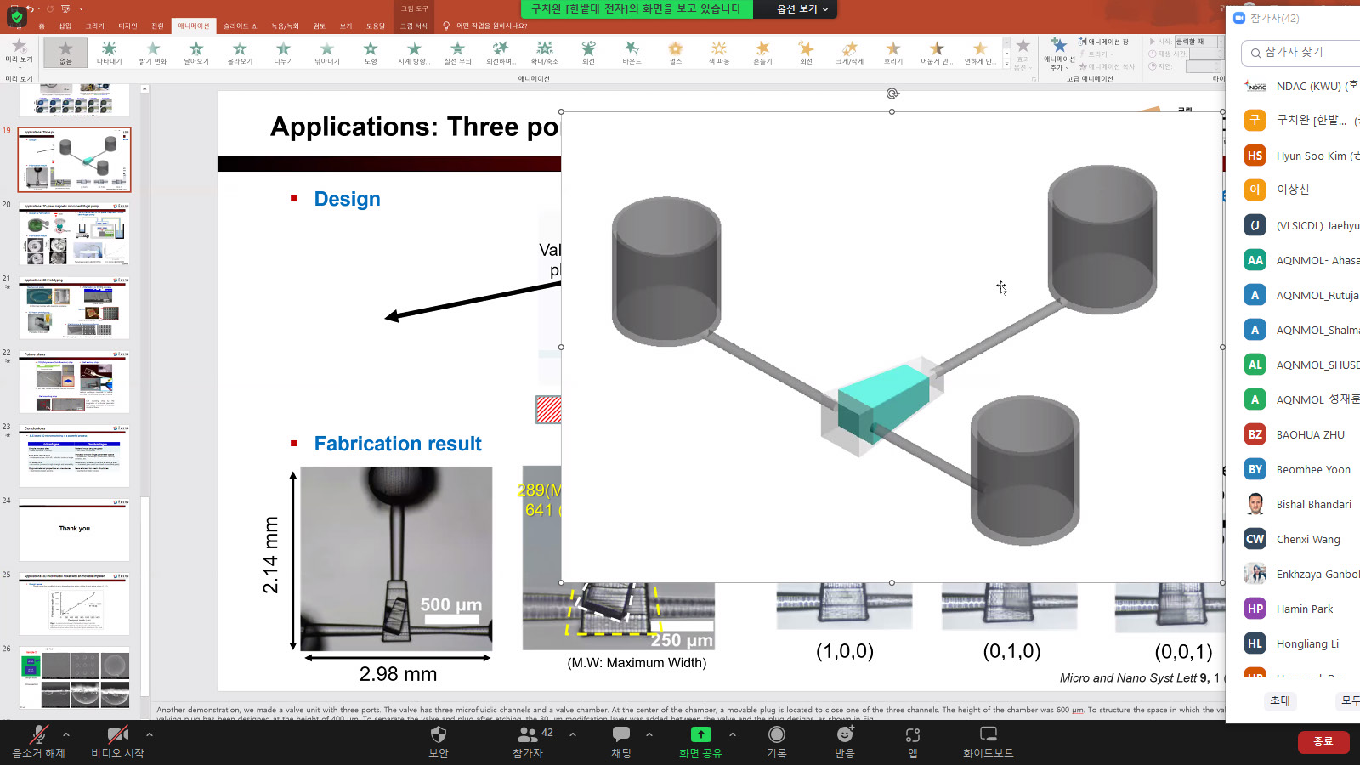
Task: Expand options arrow beside 화면 공유
Action: pos(733,734)
